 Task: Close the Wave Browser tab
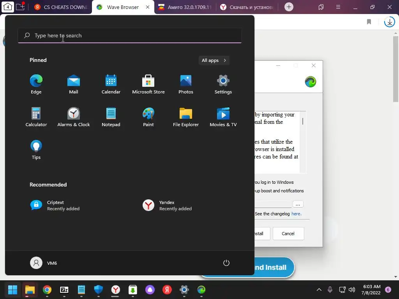(148, 7)
